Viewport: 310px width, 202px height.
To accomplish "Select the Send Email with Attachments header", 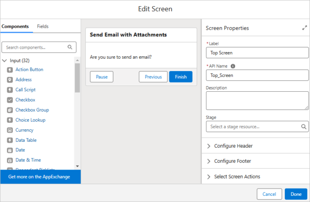I will pos(128,35).
